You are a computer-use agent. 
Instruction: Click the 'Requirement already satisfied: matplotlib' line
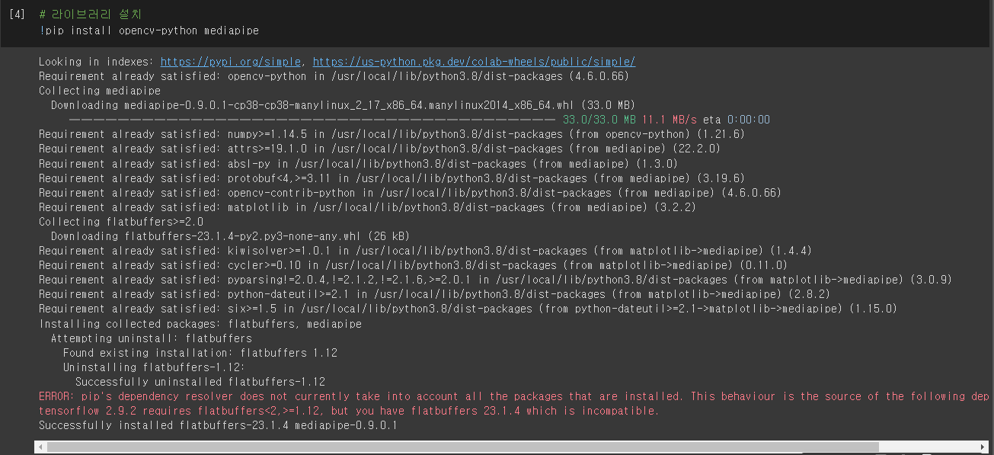click(367, 207)
